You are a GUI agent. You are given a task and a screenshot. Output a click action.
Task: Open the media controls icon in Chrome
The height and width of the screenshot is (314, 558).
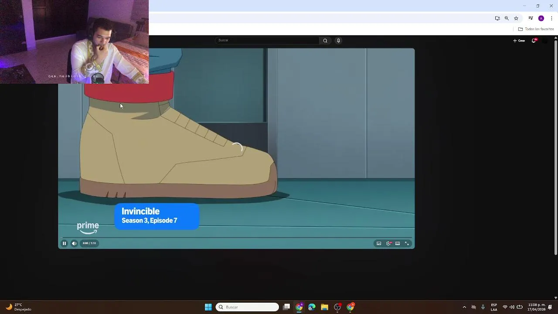(x=531, y=18)
